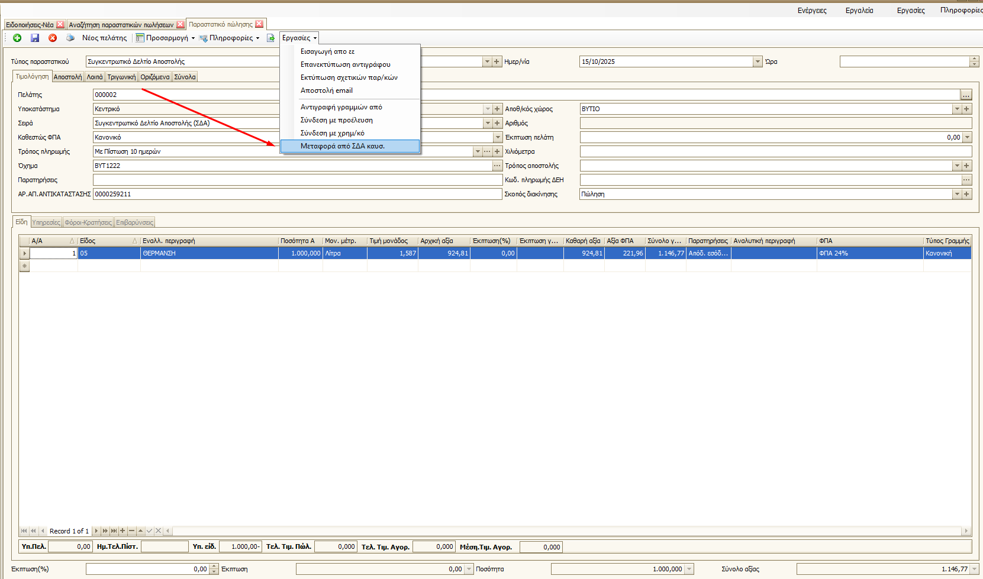Click the red cancel icon in the toolbar
Viewport: 983px width, 579px height.
(53, 38)
